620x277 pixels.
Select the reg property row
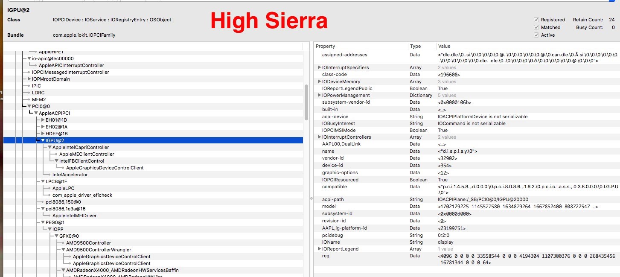(467, 259)
